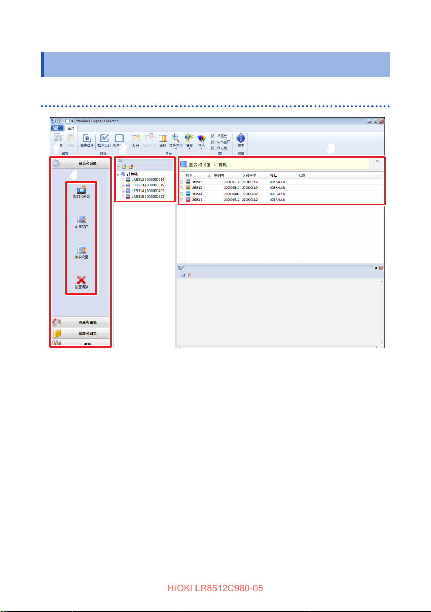Sort by 状态 column header

coord(311,175)
